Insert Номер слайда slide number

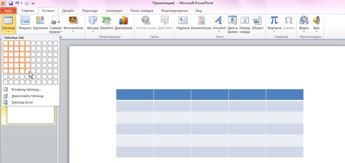click(x=245, y=24)
